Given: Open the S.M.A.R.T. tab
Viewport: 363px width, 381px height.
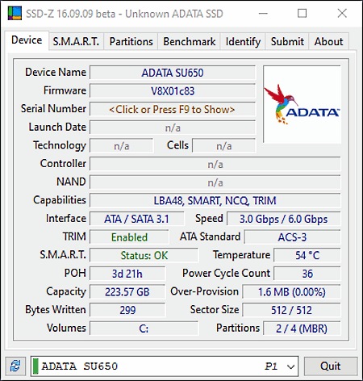Looking at the screenshot, I should [x=76, y=42].
